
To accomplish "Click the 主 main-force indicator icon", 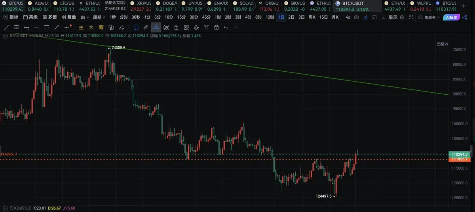I will click(x=81, y=27).
